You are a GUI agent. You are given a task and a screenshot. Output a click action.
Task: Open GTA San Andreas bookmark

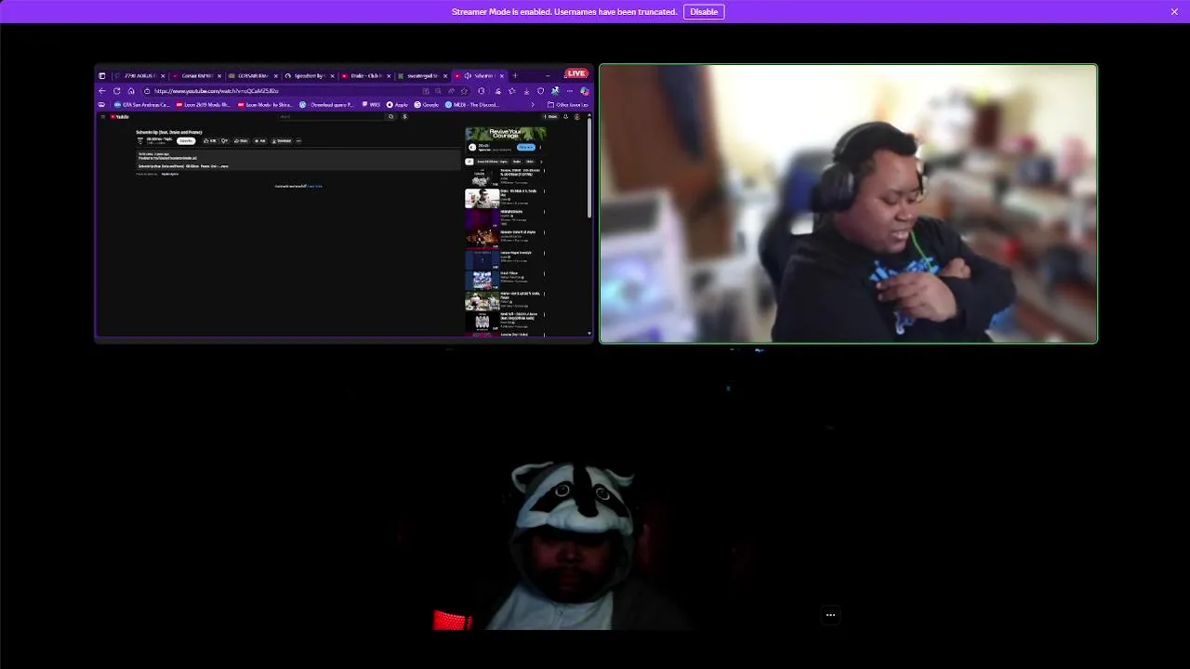click(142, 105)
